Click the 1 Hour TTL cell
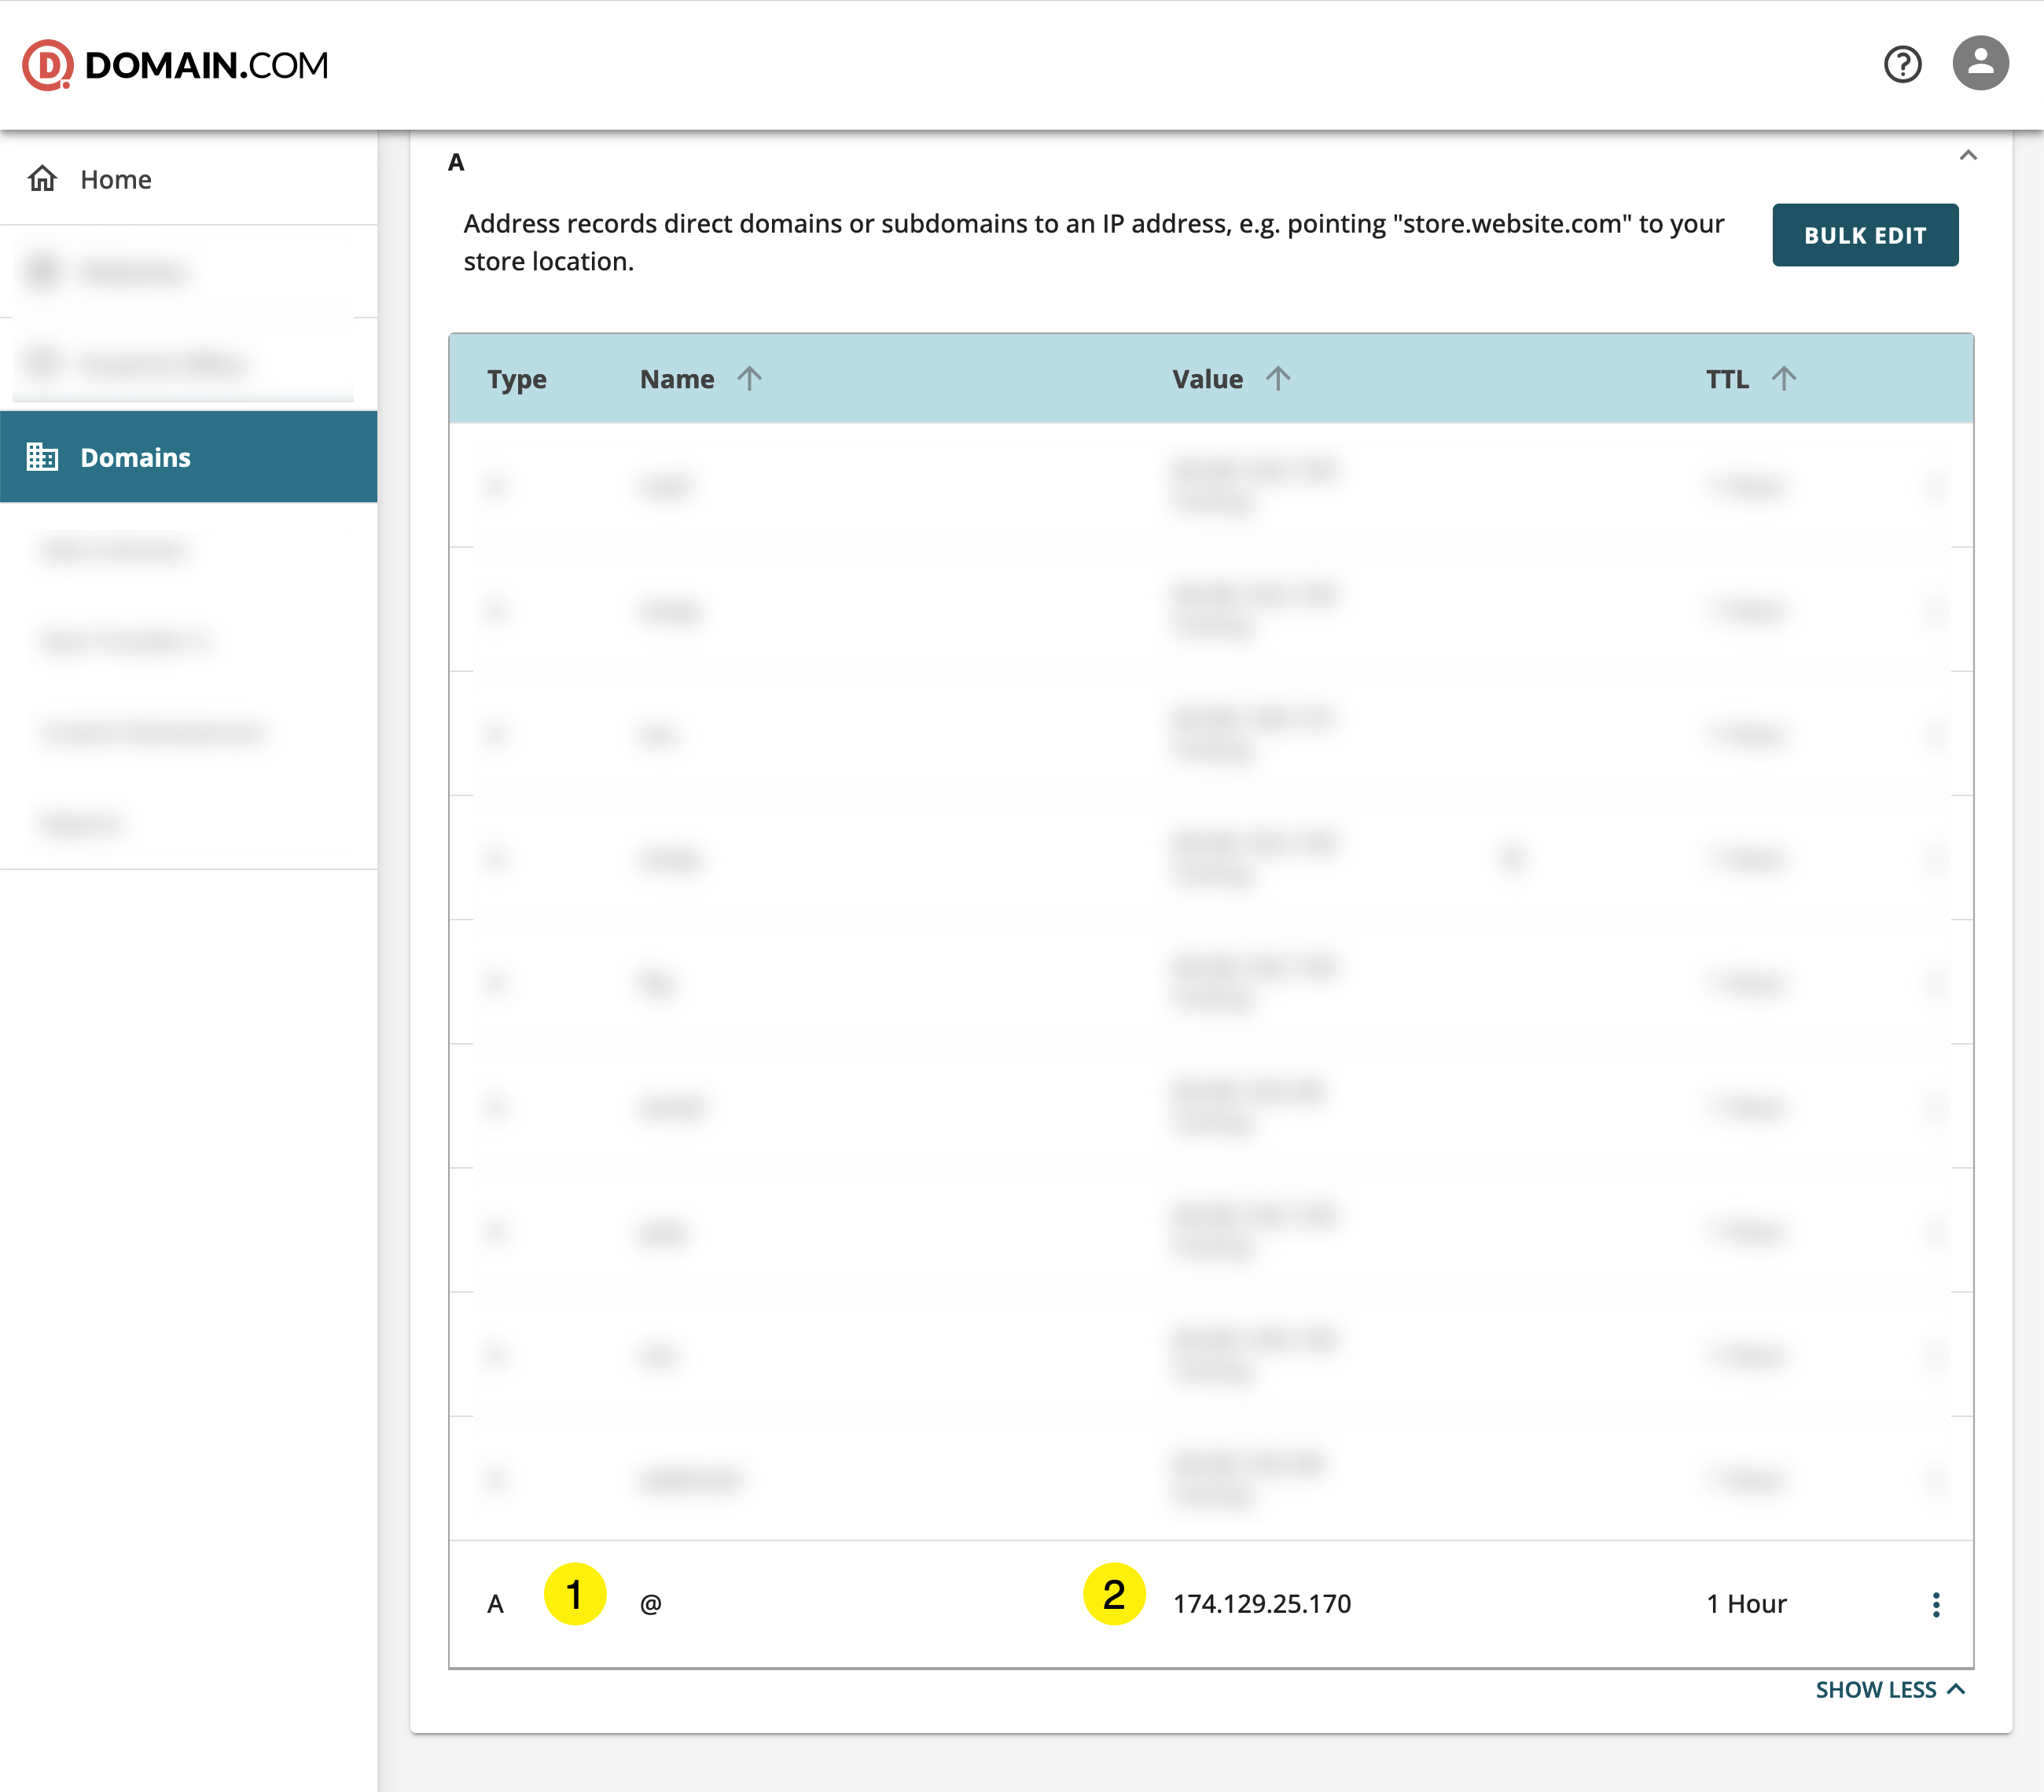The width and height of the screenshot is (2044, 1792). [x=1746, y=1603]
